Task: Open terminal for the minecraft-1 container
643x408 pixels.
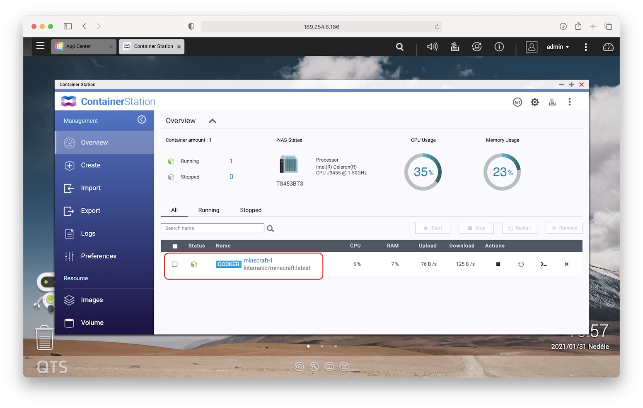Action: click(544, 264)
